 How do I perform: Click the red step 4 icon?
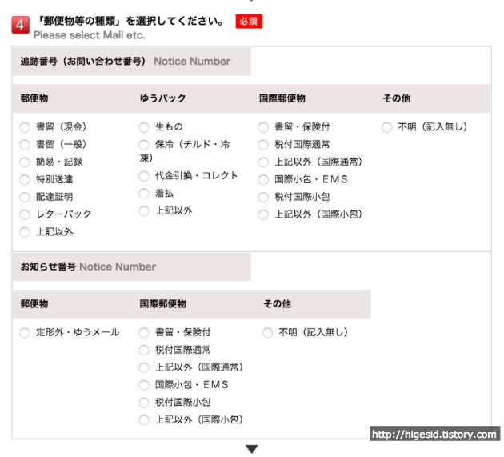click(x=20, y=25)
